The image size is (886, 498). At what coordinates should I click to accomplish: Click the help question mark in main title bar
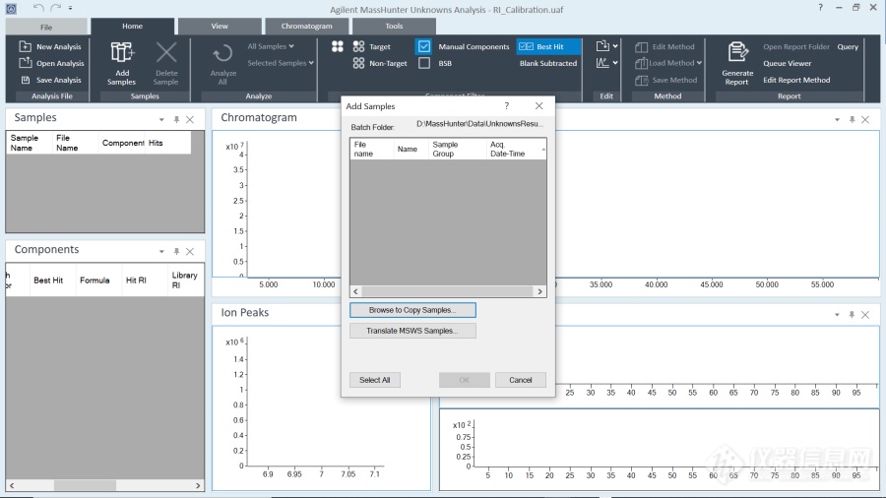[820, 8]
